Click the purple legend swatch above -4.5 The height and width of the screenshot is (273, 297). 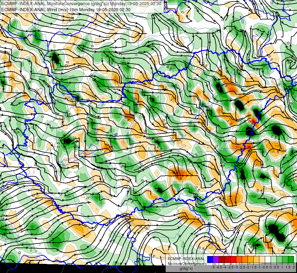click(216, 259)
